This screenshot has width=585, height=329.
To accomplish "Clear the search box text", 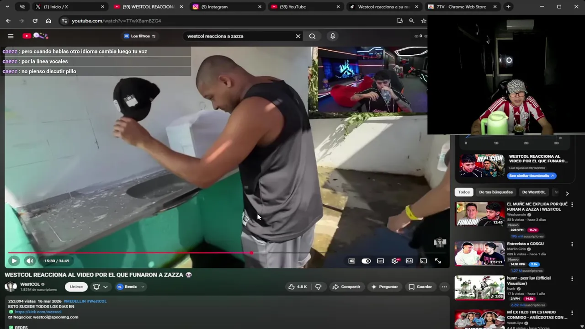I will [x=298, y=36].
